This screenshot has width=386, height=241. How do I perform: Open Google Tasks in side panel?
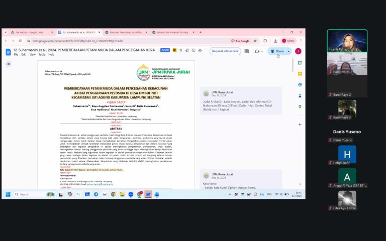300,85
